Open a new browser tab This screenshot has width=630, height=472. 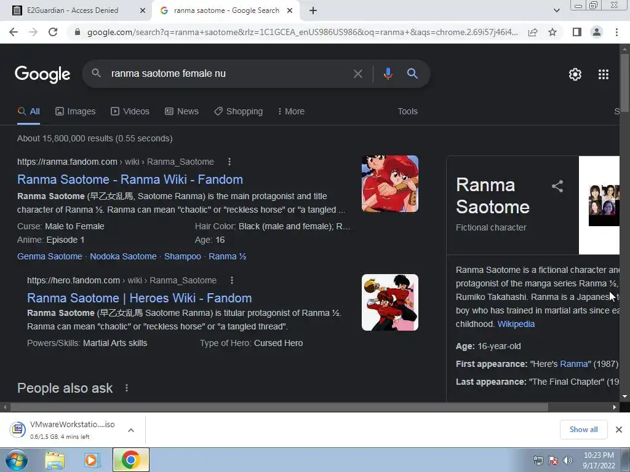[x=313, y=10]
